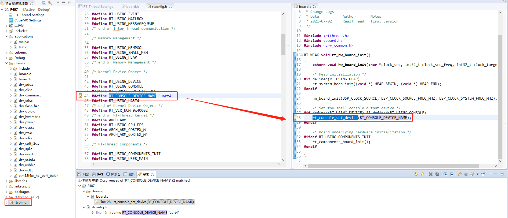The image size is (508, 218).
Task: Expand all search results
Action: click(445, 174)
